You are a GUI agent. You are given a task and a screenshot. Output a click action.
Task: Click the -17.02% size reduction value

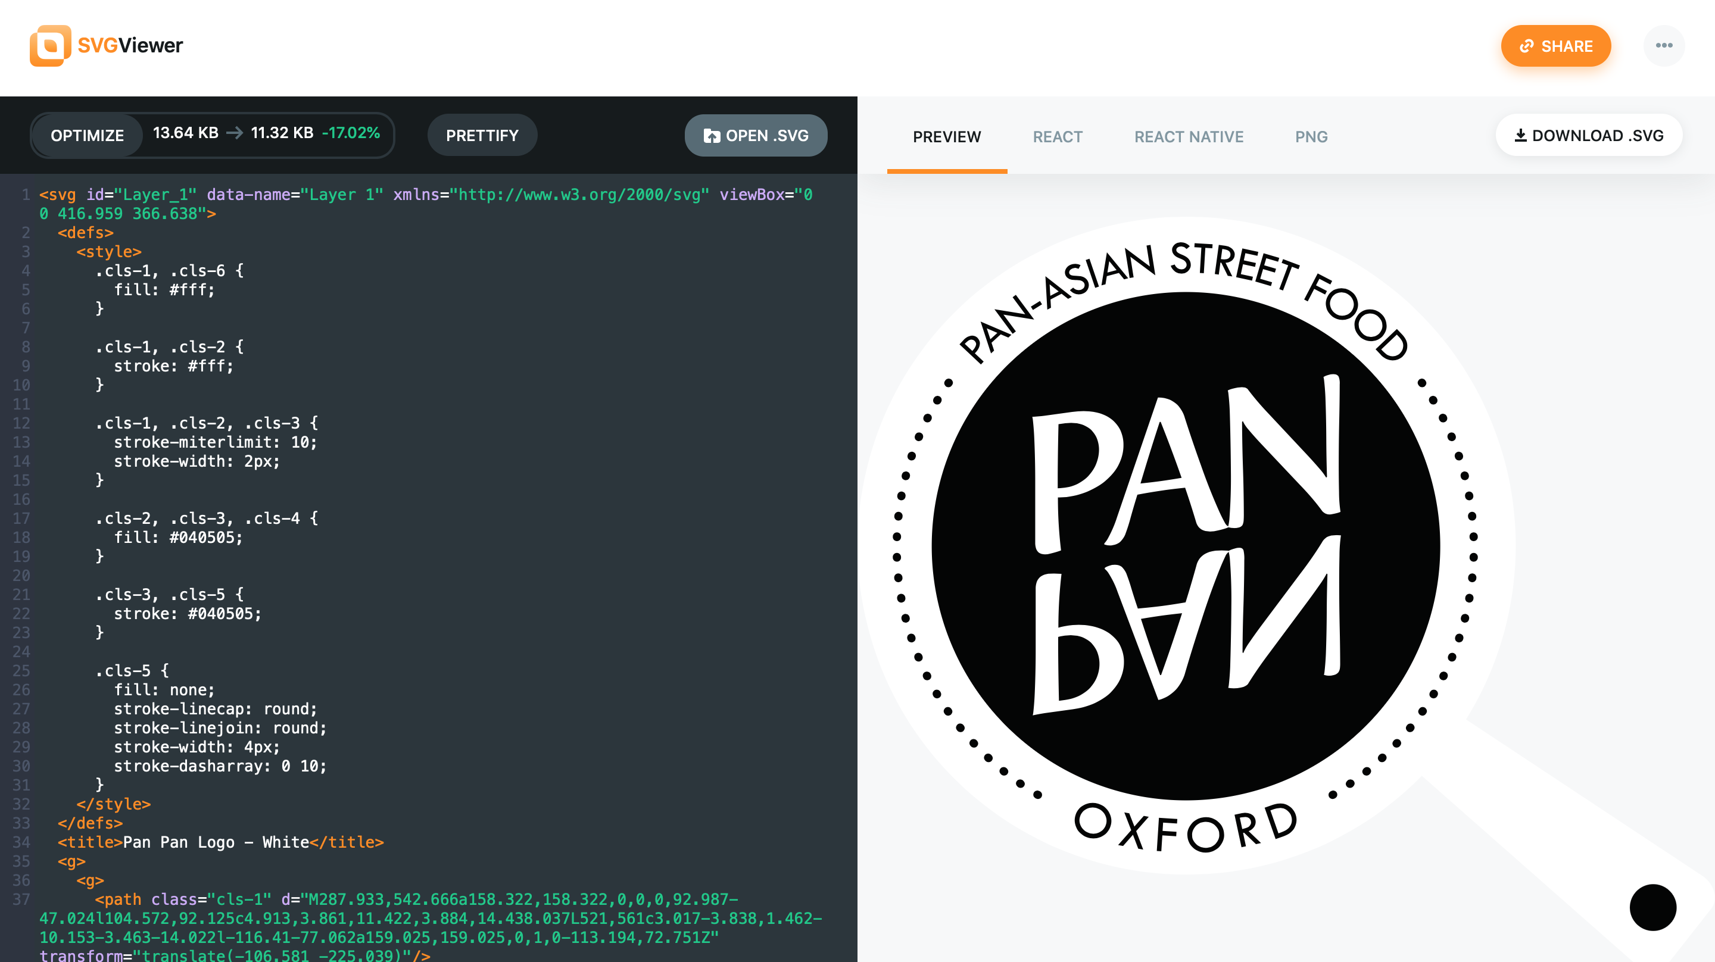pyautogui.click(x=351, y=133)
